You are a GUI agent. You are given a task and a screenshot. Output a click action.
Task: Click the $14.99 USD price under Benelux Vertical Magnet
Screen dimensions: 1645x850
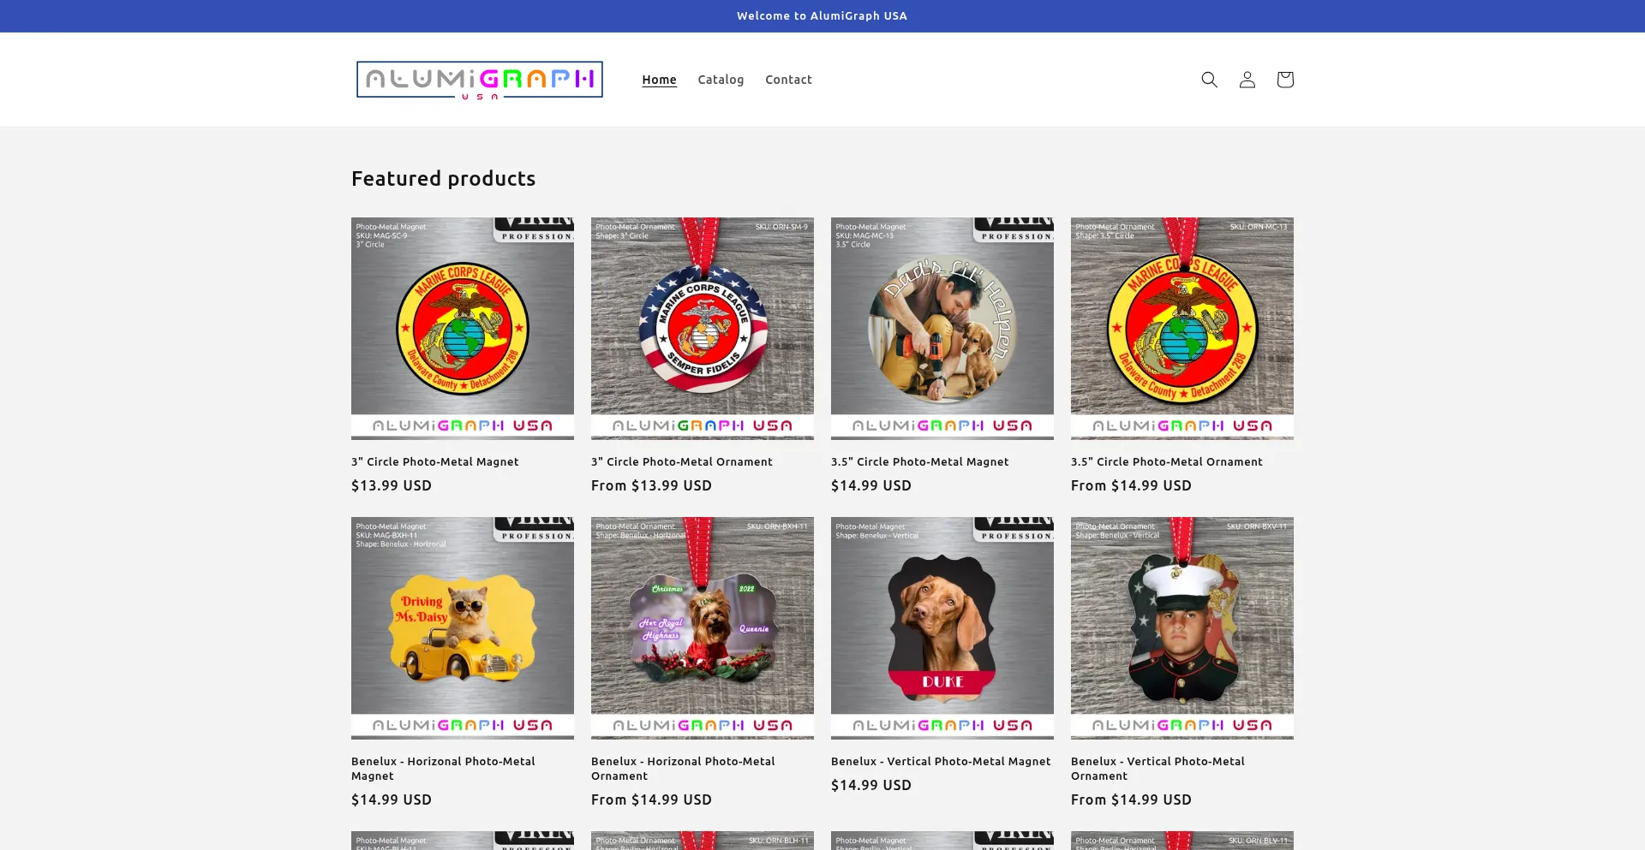(871, 785)
